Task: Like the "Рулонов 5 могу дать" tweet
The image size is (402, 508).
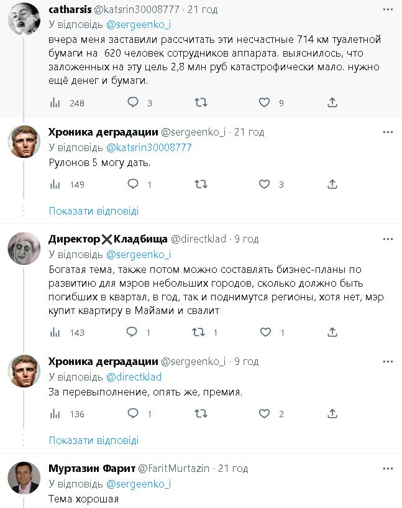Action: click(x=265, y=184)
